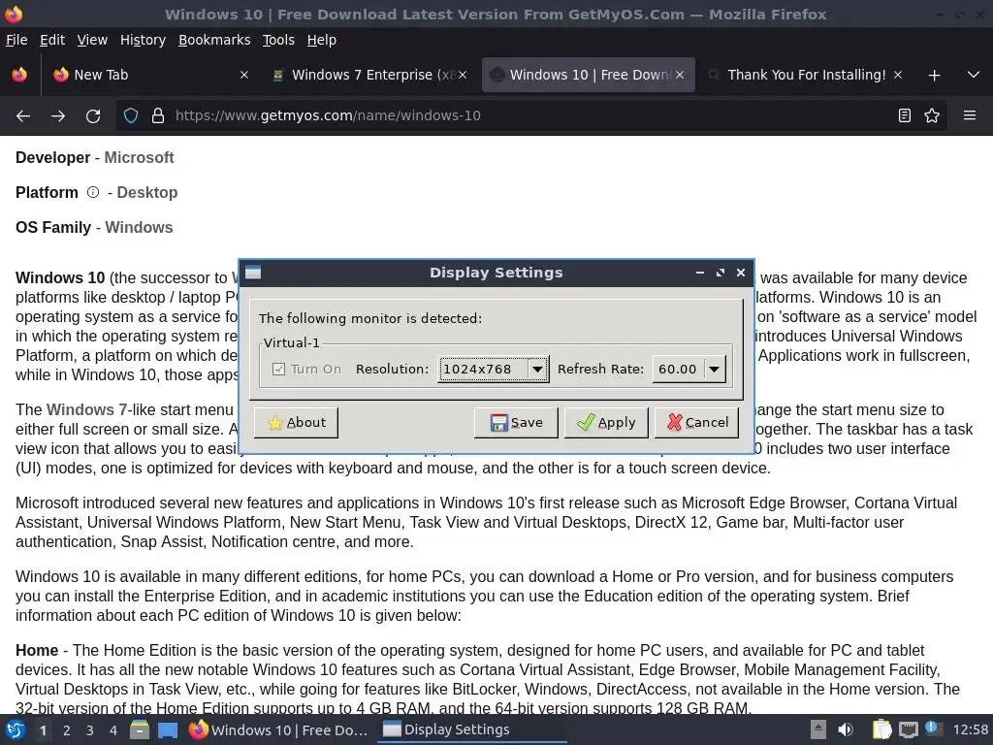Open the Windows 7 link in the article
The width and height of the screenshot is (993, 745).
(x=86, y=410)
